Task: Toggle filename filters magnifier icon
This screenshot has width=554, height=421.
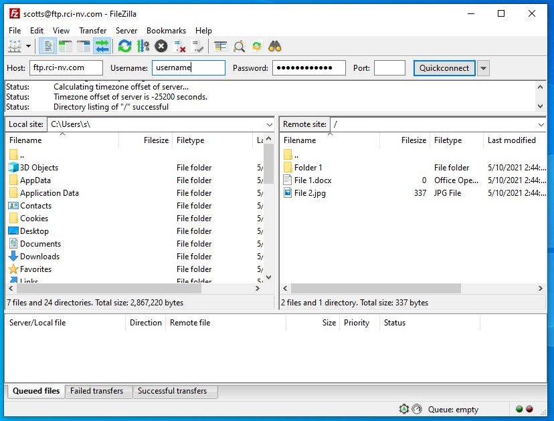Action: 239,46
